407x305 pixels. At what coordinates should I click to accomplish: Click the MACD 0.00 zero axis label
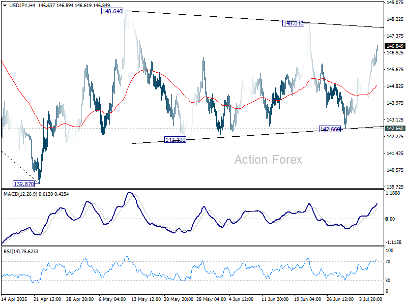pos(391,219)
